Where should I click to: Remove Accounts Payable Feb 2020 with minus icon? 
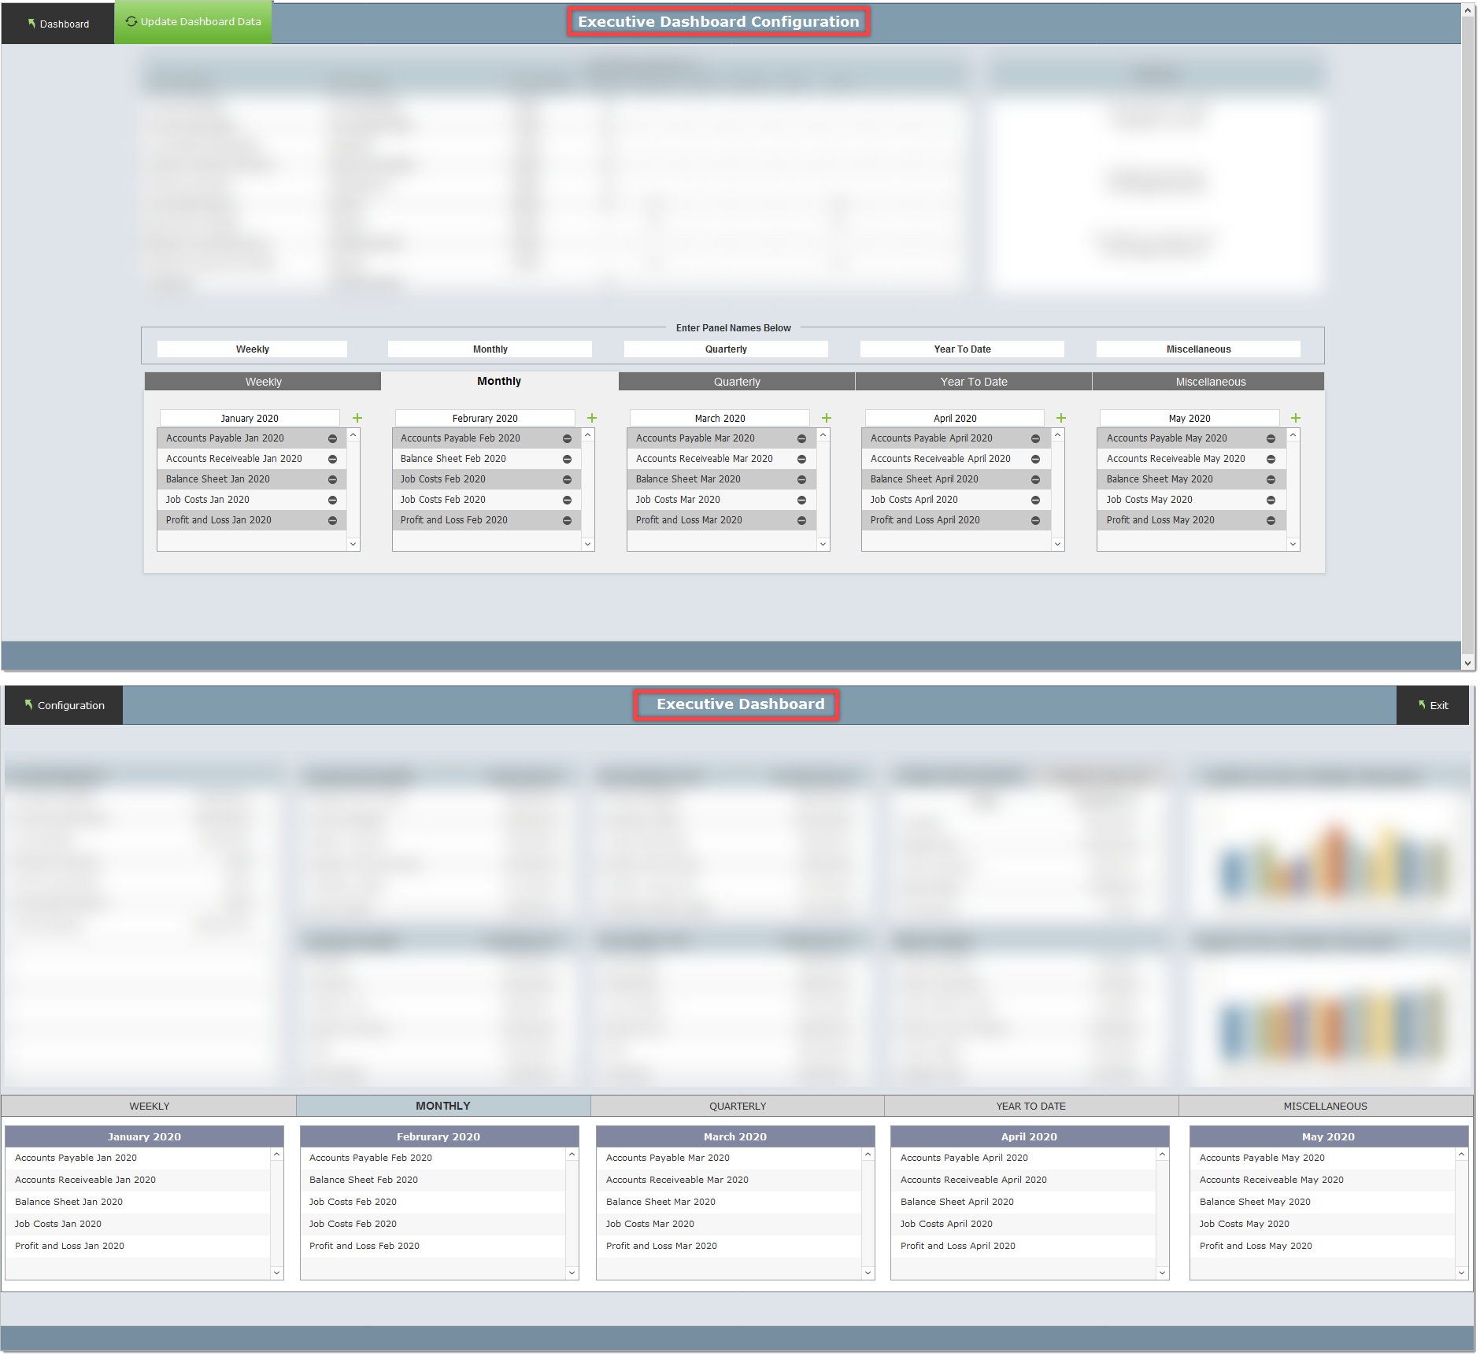(567, 438)
